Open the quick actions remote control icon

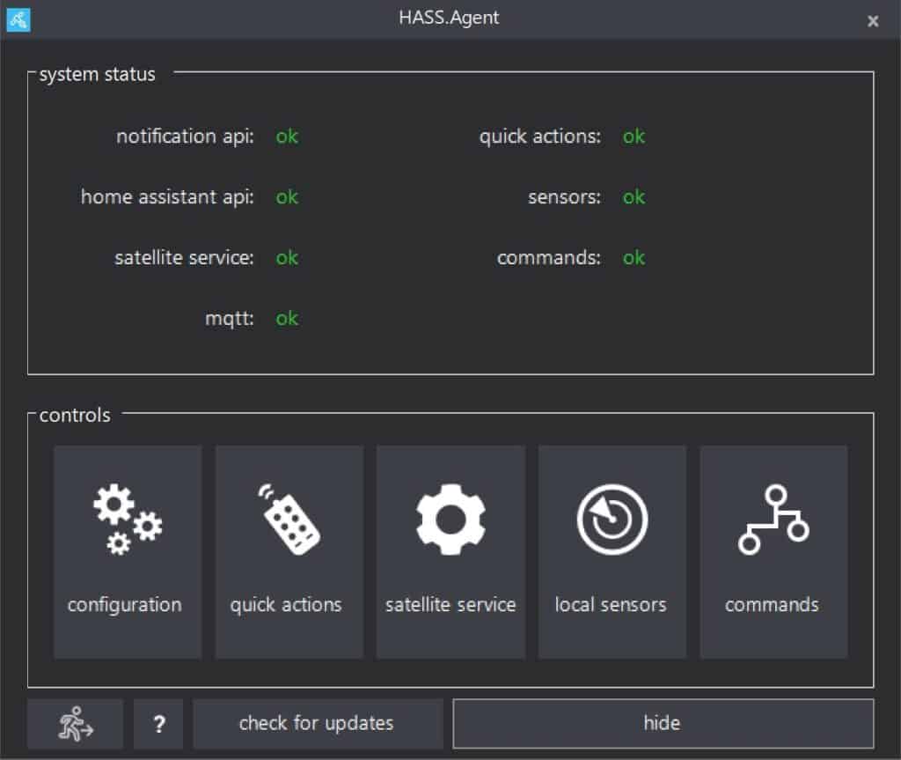[x=289, y=520]
